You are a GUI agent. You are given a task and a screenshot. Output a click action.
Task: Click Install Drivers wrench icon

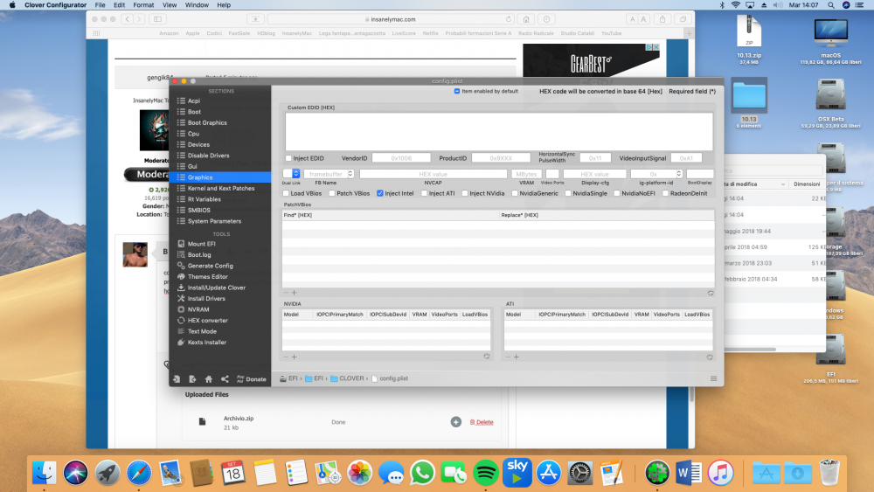[181, 299]
